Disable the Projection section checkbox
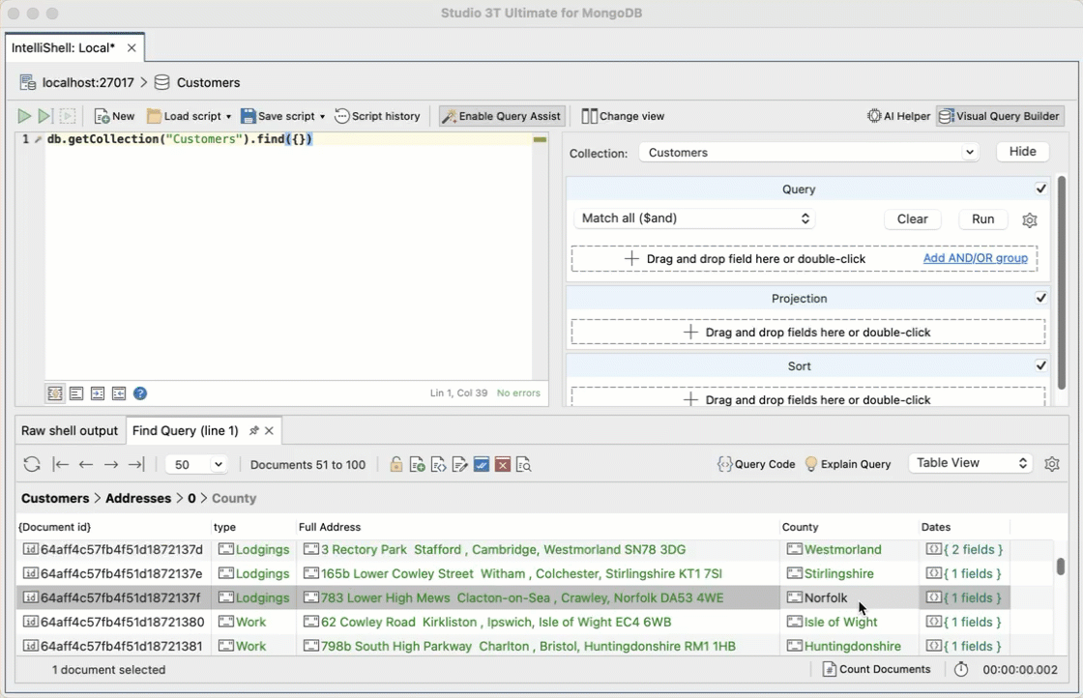The image size is (1083, 698). pos(1040,298)
